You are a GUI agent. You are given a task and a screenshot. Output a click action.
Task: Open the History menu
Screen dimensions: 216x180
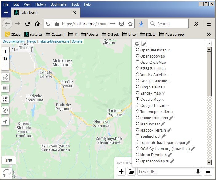coord(41,4)
